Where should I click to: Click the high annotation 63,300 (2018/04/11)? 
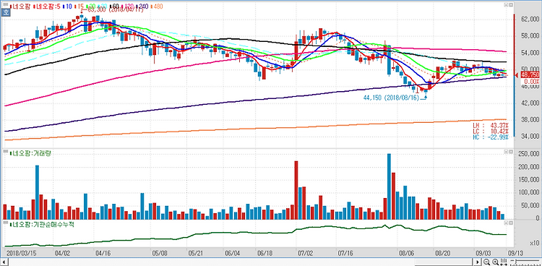(x=115, y=10)
